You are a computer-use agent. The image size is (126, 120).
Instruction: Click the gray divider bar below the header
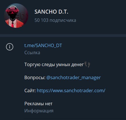point(63,35)
